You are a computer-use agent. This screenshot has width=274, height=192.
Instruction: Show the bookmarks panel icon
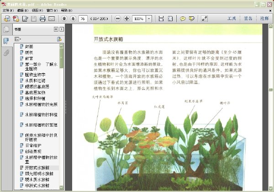point(6,41)
